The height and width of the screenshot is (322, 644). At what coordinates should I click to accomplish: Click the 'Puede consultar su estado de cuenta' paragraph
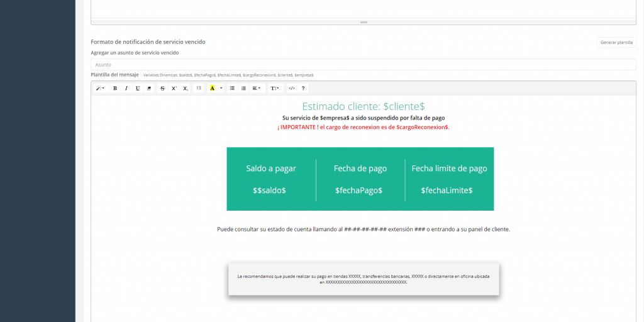364,230
